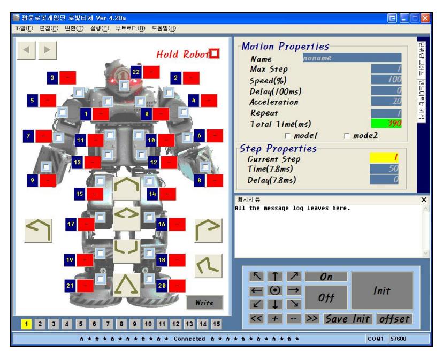
Task: Click the next arrow above the robot
Action: click(x=47, y=50)
